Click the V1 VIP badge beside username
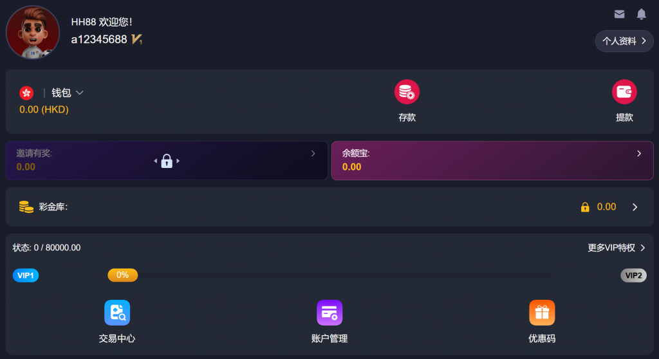Viewport: 659px width, 359px height. coord(136,39)
